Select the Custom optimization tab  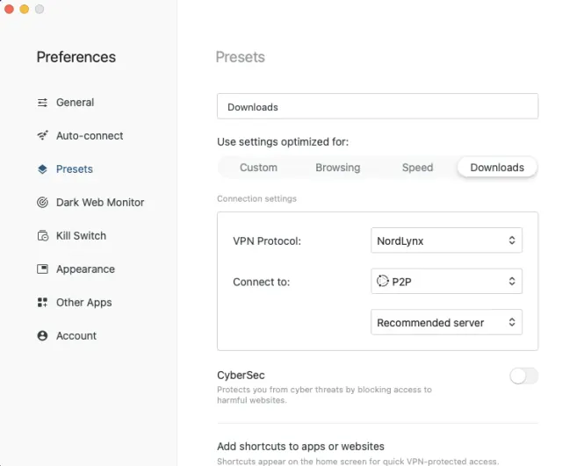[x=258, y=168]
